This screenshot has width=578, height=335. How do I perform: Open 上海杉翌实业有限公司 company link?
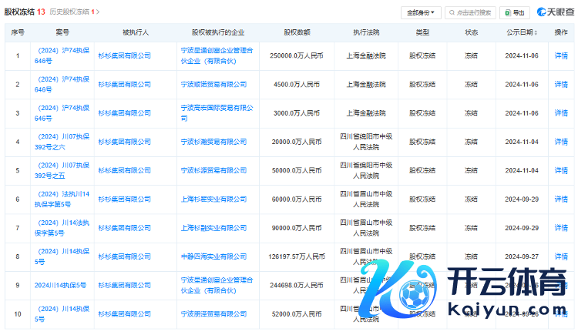(x=213, y=199)
